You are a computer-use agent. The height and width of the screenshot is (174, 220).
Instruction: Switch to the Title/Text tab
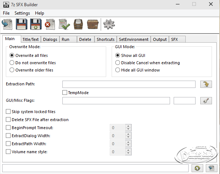click(x=31, y=39)
